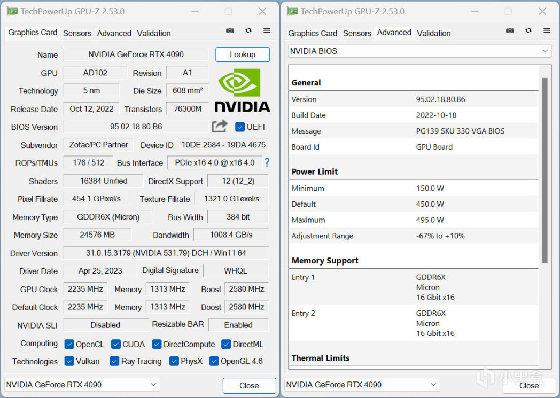Click the Bus Interface field PCIe x16 4.0
The height and width of the screenshot is (398, 560).
[x=214, y=163]
